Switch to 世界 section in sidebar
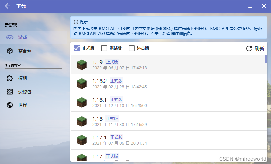The image size is (271, 164). tap(33, 105)
